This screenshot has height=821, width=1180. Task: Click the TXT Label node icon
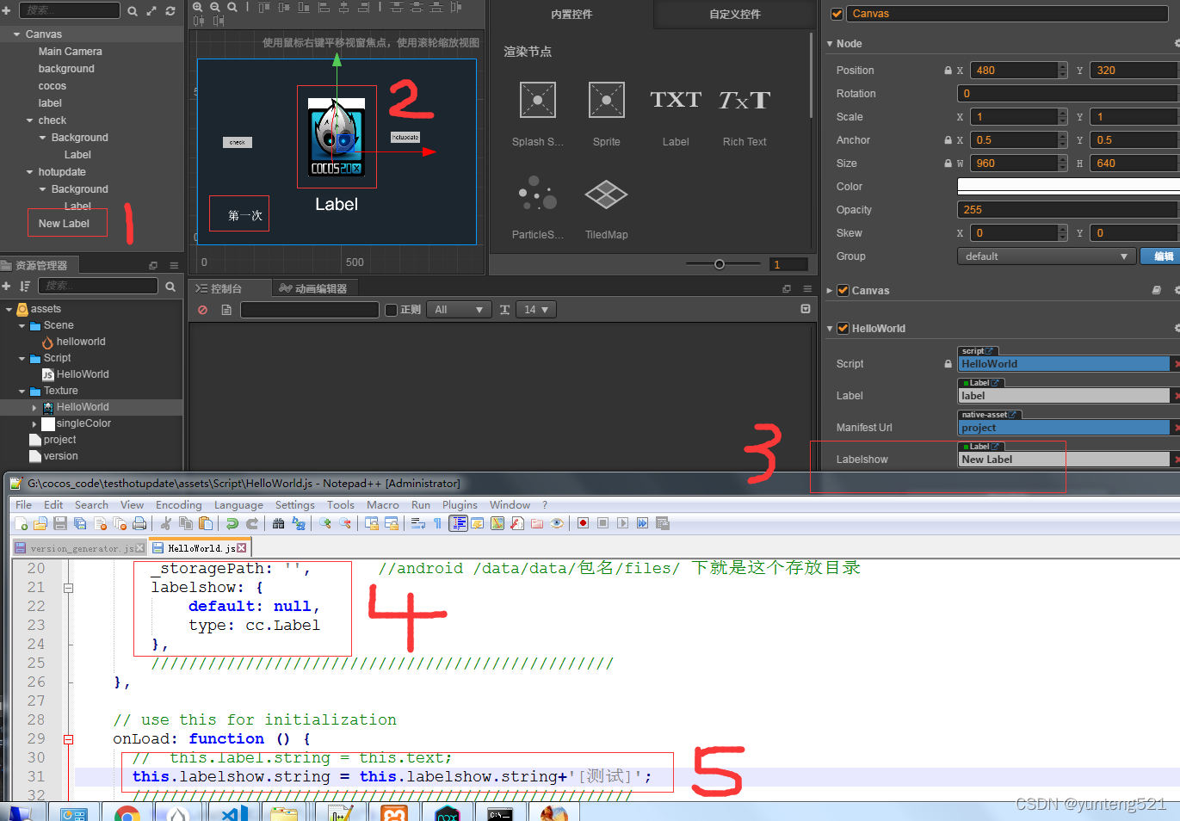pos(676,100)
